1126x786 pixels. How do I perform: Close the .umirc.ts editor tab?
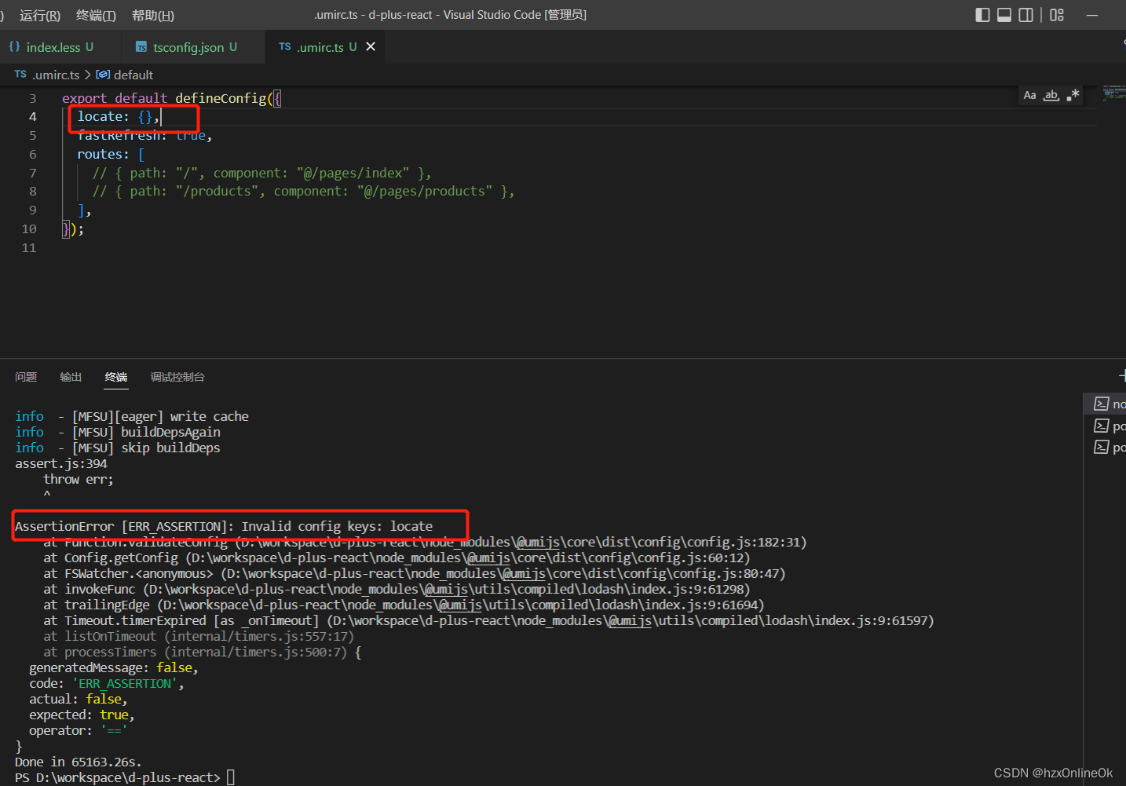pos(371,46)
